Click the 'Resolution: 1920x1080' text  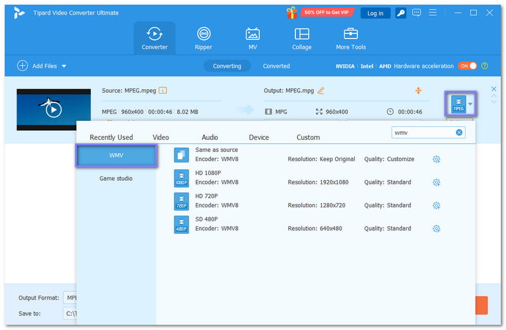coord(318,182)
